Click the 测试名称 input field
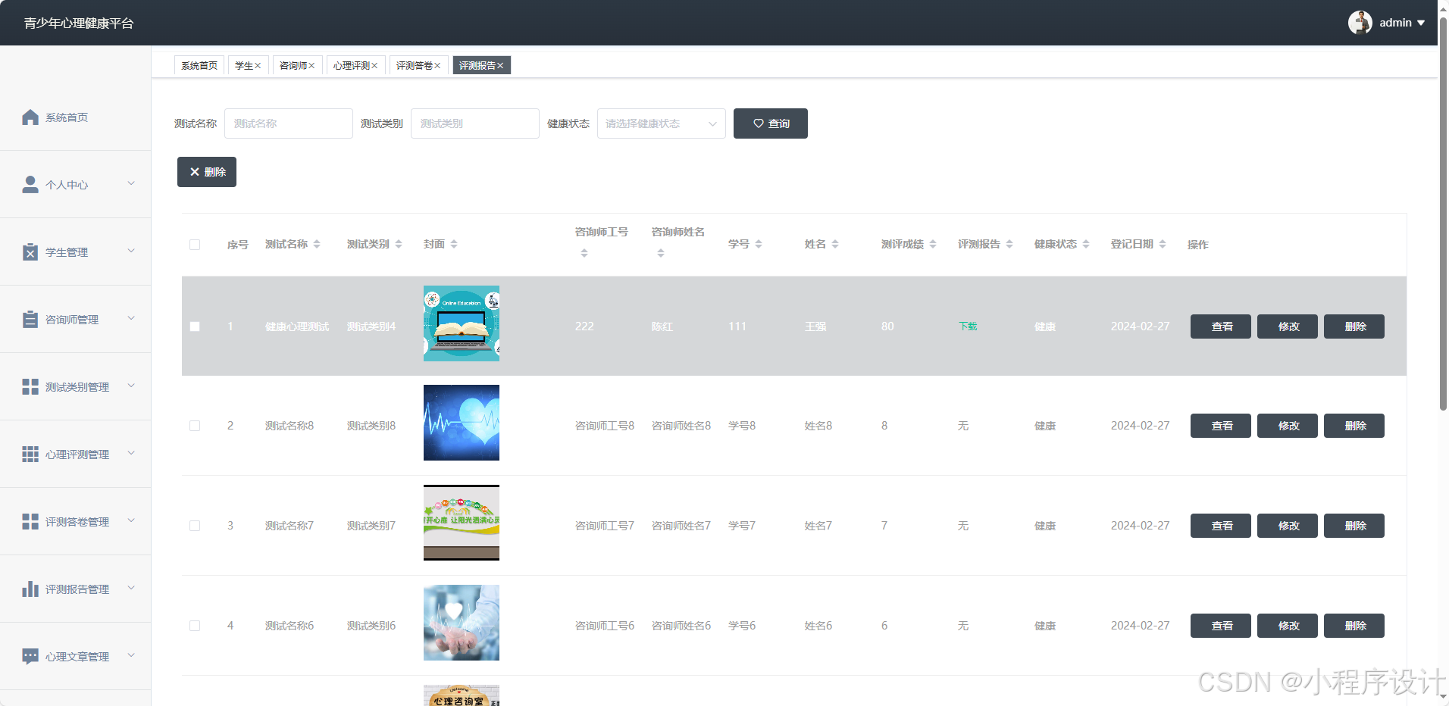The width and height of the screenshot is (1449, 706). pyautogui.click(x=288, y=123)
